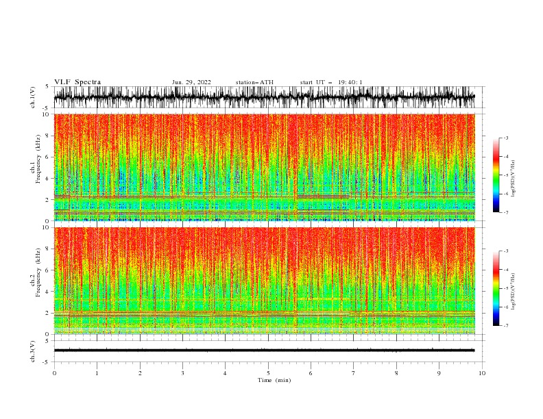Click the "station=ATH" header label

254,82
